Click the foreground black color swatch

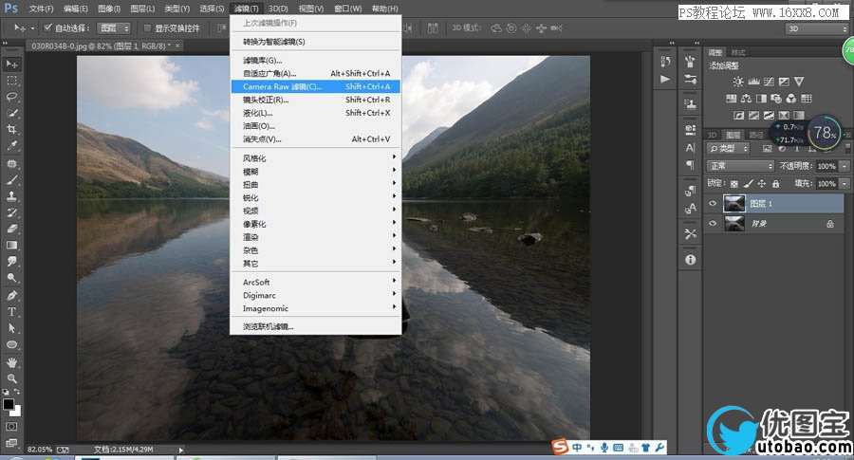(9, 404)
